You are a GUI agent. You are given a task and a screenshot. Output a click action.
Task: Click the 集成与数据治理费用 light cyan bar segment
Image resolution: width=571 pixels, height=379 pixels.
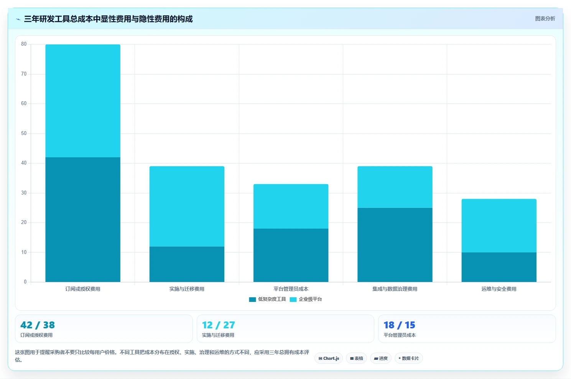395,187
